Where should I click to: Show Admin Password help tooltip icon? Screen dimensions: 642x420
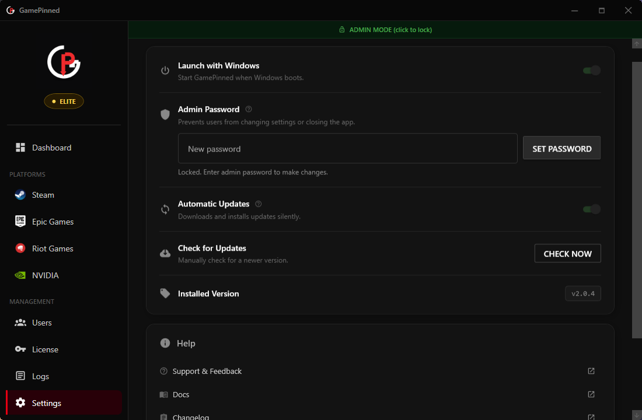tap(249, 109)
